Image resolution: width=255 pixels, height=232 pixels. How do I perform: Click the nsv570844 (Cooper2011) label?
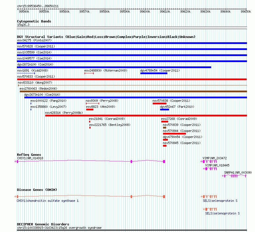point(182,131)
